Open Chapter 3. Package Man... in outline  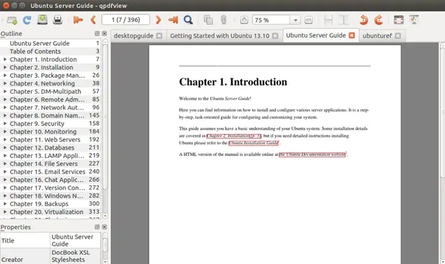pyautogui.click(x=47, y=75)
